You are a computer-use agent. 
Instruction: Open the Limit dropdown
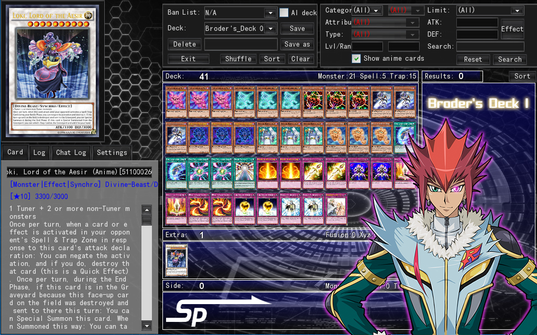pyautogui.click(x=490, y=10)
